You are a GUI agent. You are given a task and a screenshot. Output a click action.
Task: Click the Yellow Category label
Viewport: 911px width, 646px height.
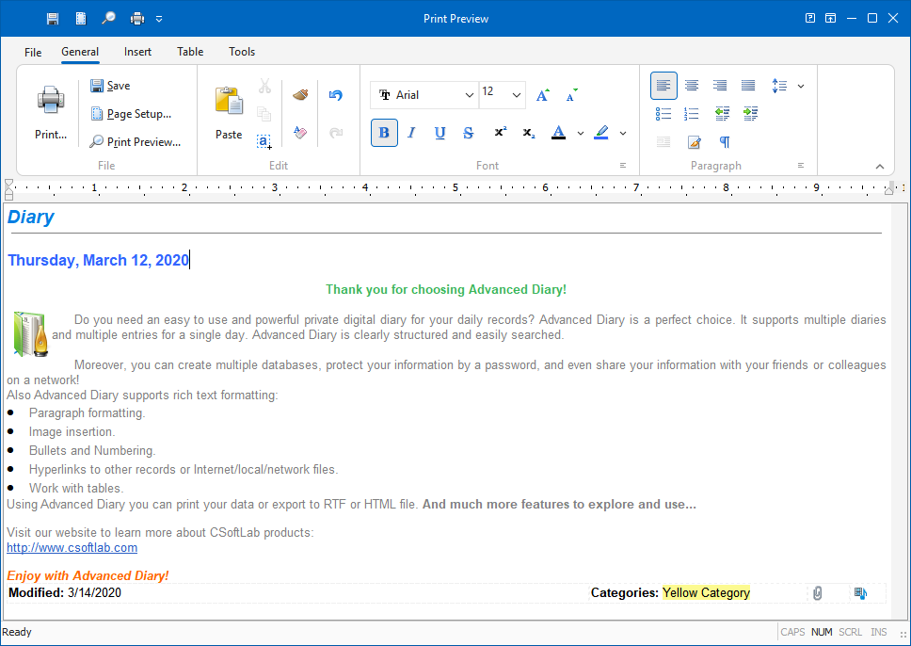point(706,592)
